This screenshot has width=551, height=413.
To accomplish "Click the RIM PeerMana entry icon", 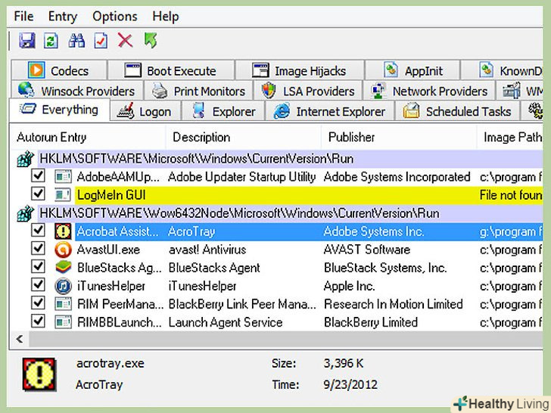I will 64,304.
